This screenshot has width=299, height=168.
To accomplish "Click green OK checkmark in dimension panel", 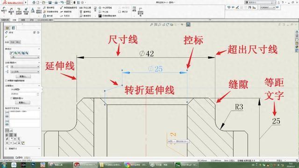I will (x=6, y=36).
